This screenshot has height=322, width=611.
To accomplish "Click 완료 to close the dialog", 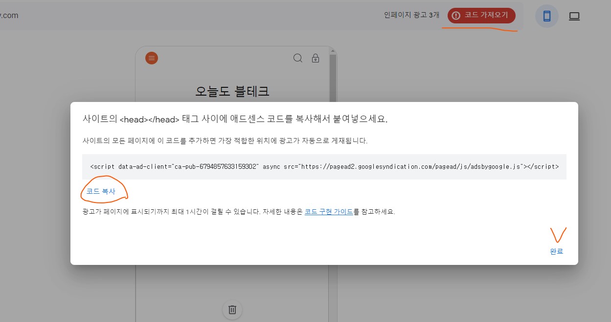I will pos(557,251).
